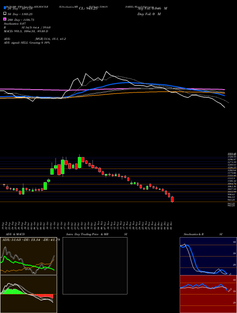Click the 'Intra Day Trading Price & MR' title
The height and width of the screenshot is (313, 237).
(87, 234)
